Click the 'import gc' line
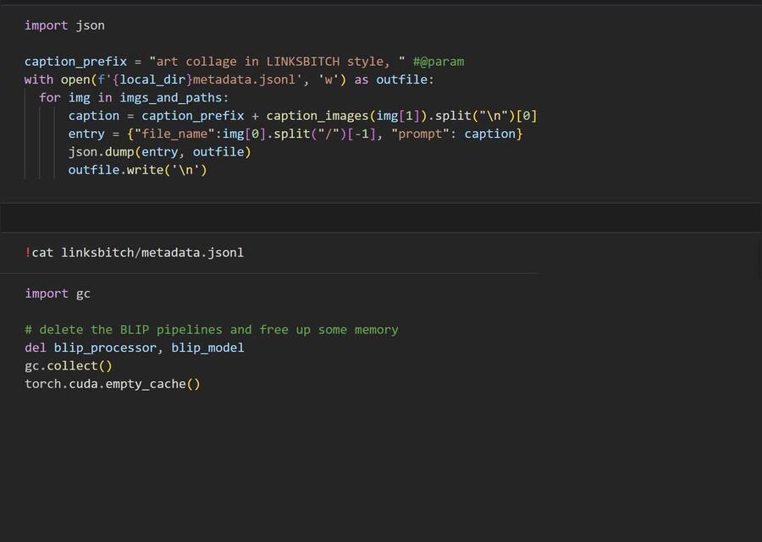This screenshot has height=542, width=762. 58,293
